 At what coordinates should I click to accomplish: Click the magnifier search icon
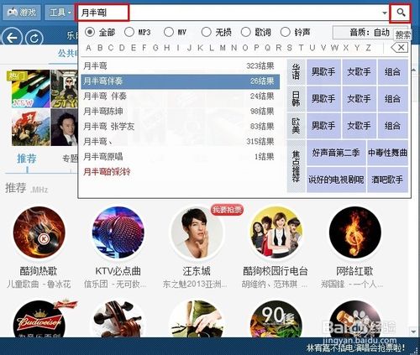point(401,13)
